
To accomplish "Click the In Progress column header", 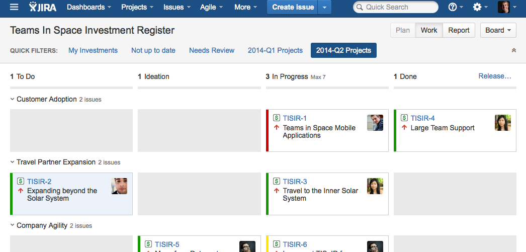I will (x=290, y=76).
